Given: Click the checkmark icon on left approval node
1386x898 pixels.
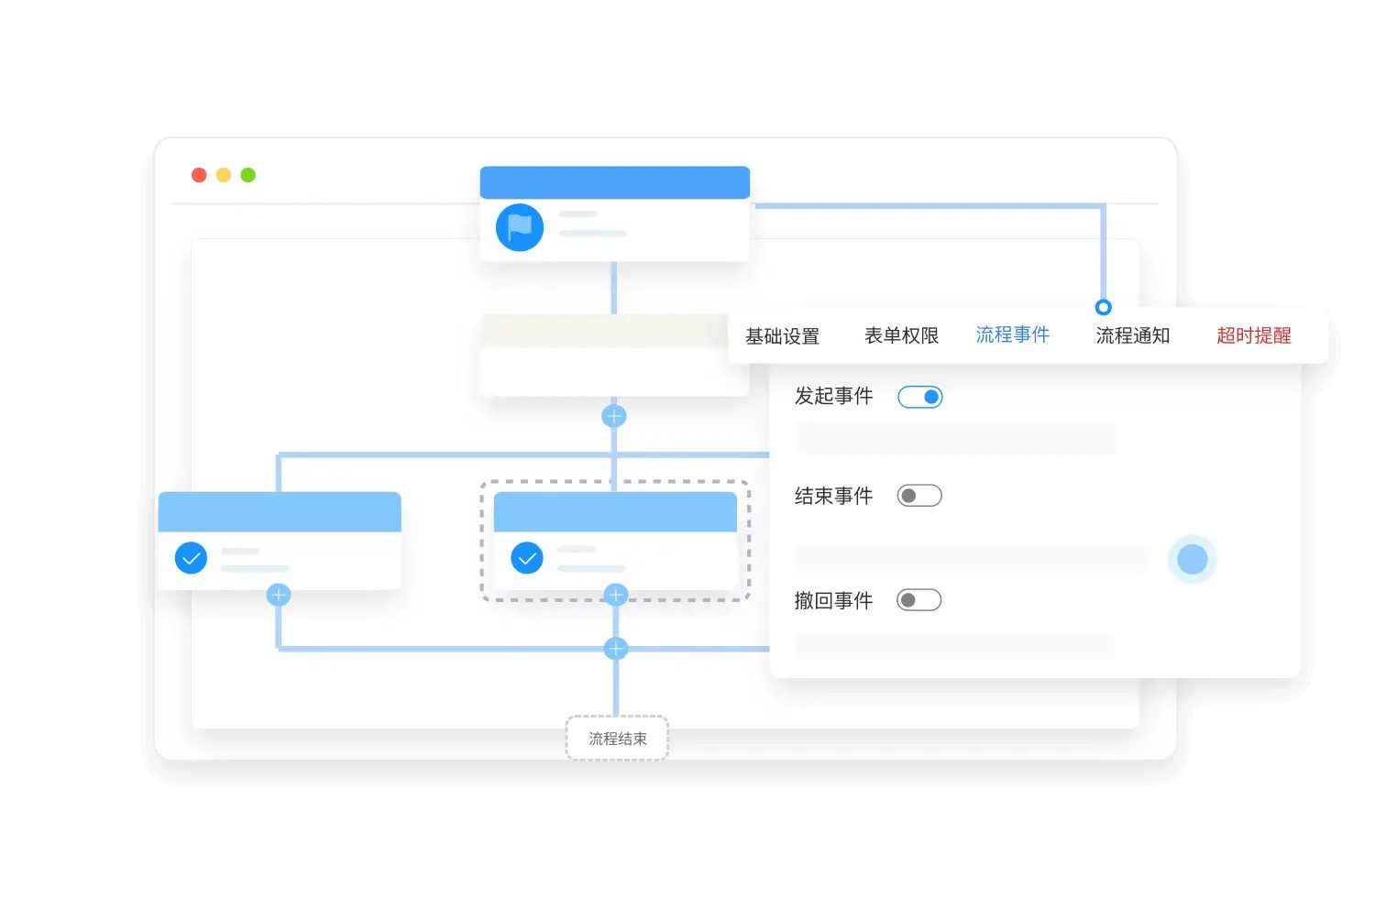Looking at the screenshot, I should click(x=191, y=557).
